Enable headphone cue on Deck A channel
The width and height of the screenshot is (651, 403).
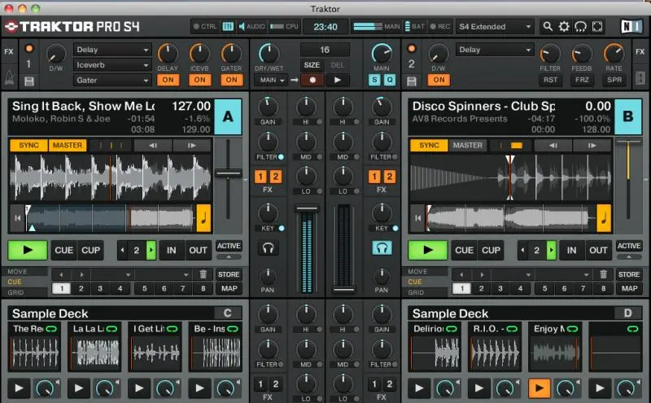pyautogui.click(x=267, y=247)
